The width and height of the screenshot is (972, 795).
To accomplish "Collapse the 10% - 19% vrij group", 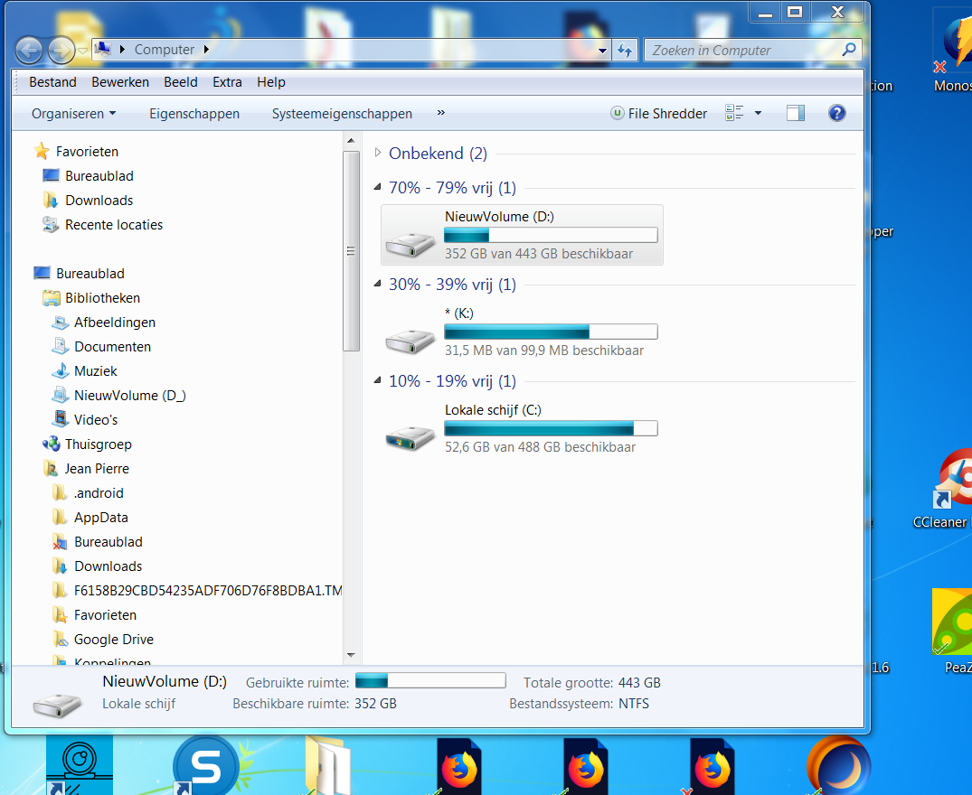I will [378, 380].
